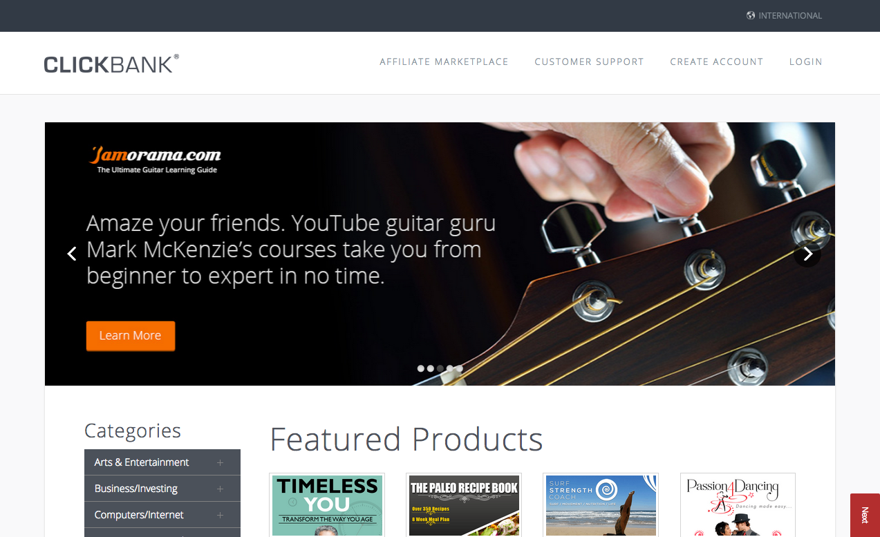Open Customer Support menu item
Image resolution: width=880 pixels, height=537 pixels.
click(589, 62)
